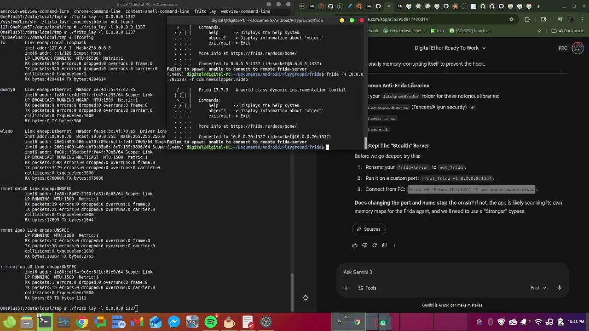589x331 pixels.
Task: Switch to the android-webview-command-line tab
Action: click(35, 11)
